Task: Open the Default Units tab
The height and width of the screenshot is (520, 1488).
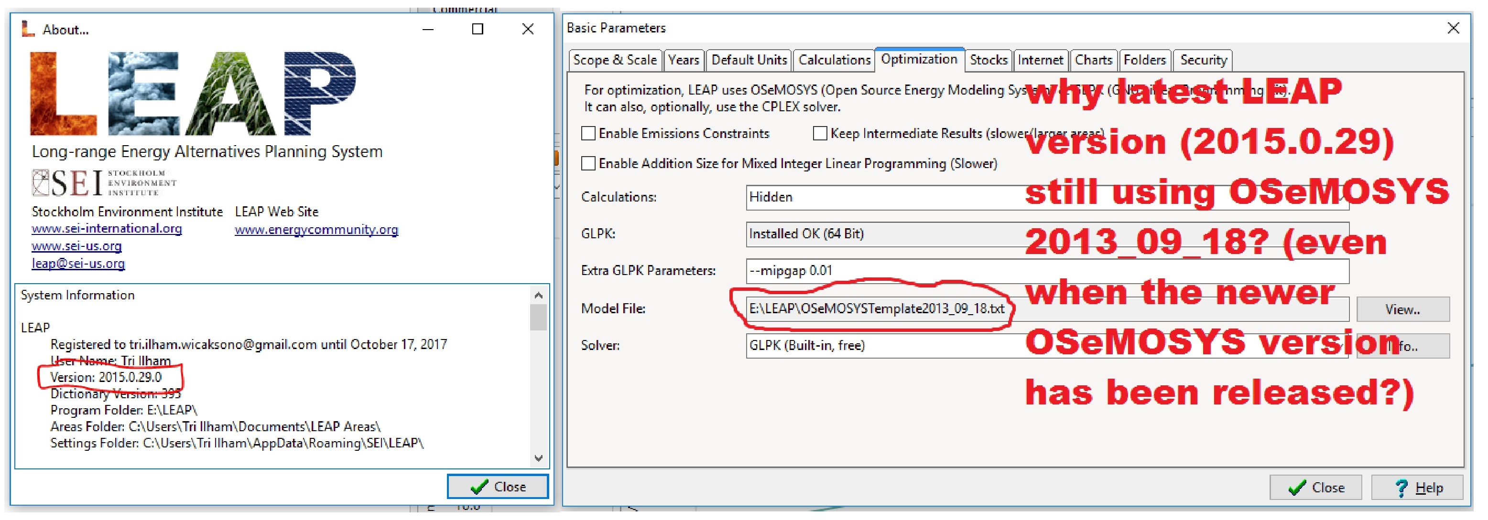Action: pos(749,60)
